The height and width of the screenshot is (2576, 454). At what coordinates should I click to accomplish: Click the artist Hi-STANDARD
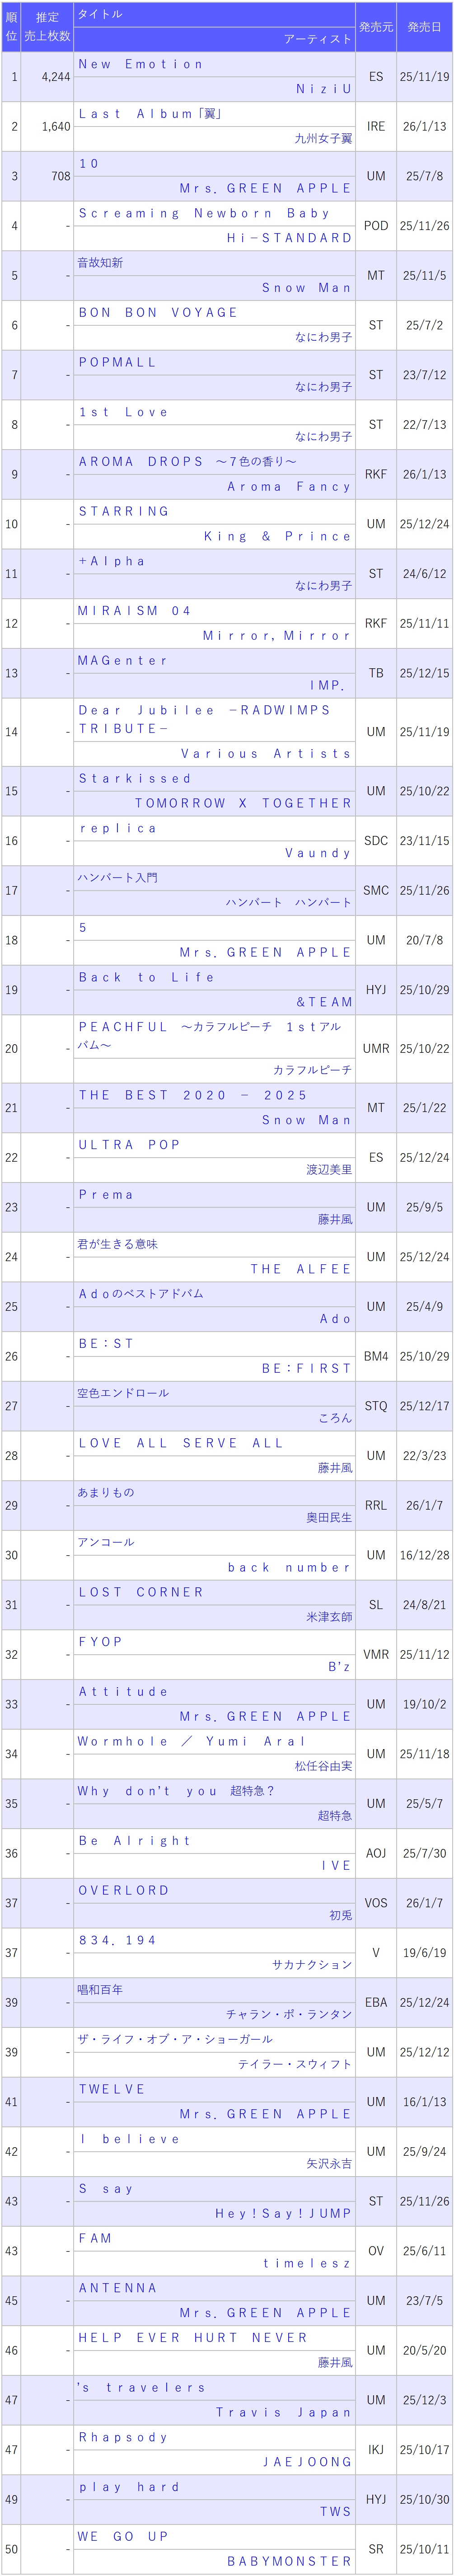click(289, 238)
